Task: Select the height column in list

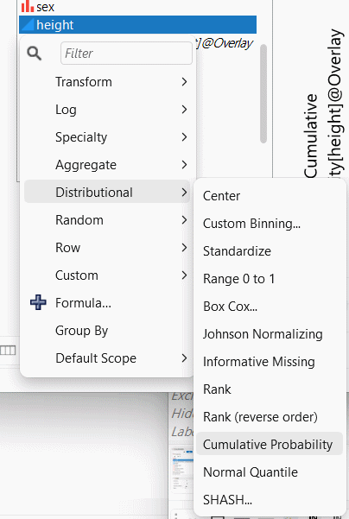Action: [x=137, y=25]
